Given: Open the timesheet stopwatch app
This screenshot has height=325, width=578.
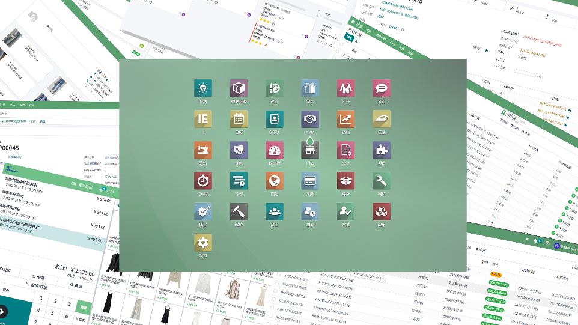Looking at the screenshot, I should pyautogui.click(x=202, y=181).
